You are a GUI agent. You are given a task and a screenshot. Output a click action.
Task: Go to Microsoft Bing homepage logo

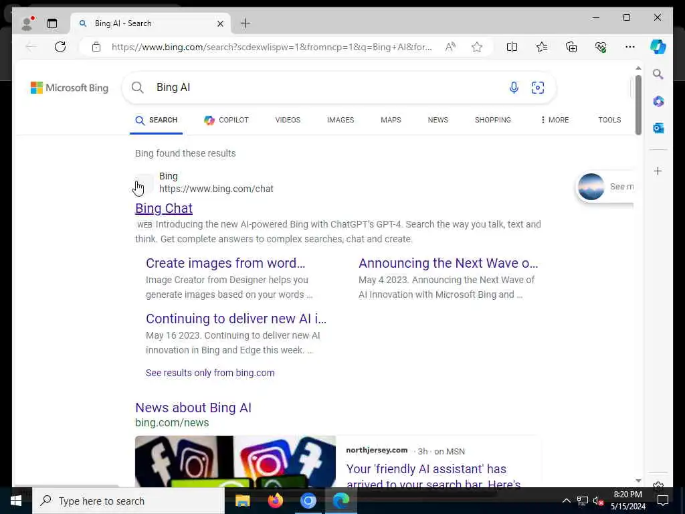click(x=70, y=88)
